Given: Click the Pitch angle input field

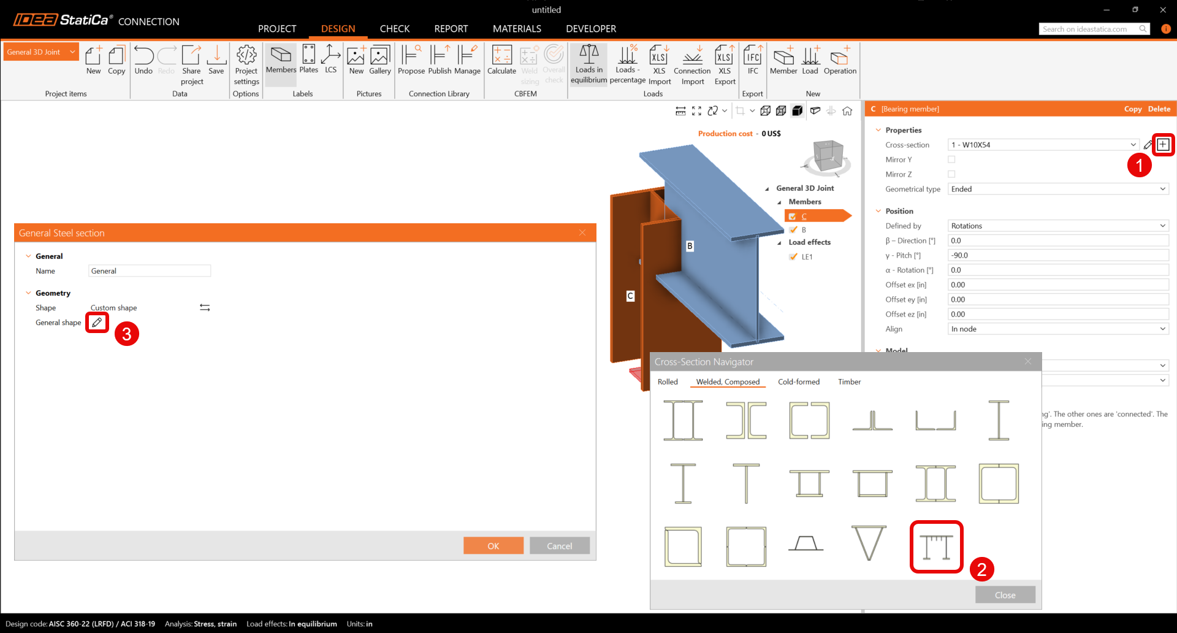Looking at the screenshot, I should [1057, 255].
